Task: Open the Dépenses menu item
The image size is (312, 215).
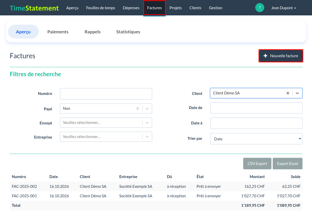Action: click(131, 8)
